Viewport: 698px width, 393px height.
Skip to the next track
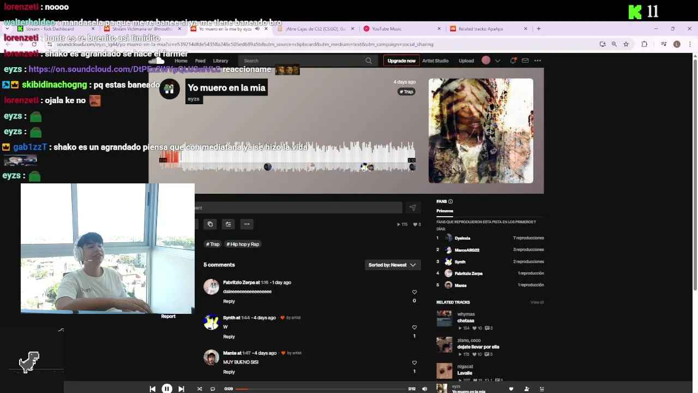(182, 389)
